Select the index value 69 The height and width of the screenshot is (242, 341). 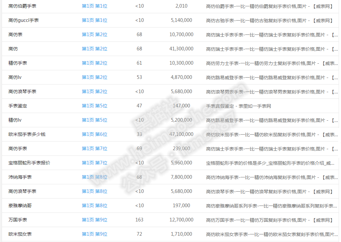click(139, 149)
